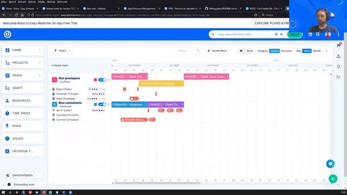Open Resources in the sidebar

tap(23, 101)
